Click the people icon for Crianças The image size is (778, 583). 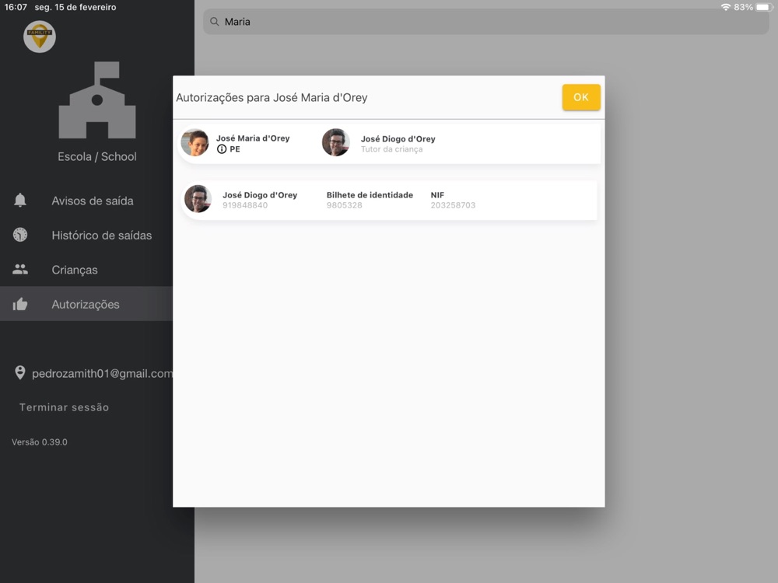(20, 269)
